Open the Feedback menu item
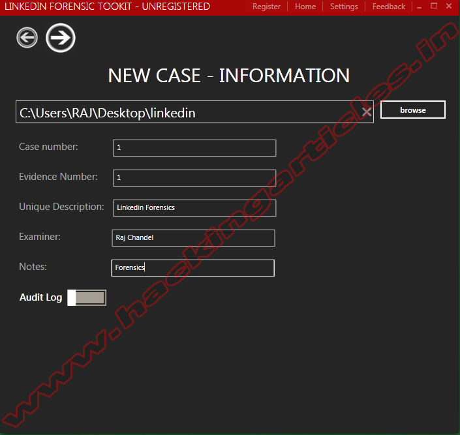 [x=389, y=7]
